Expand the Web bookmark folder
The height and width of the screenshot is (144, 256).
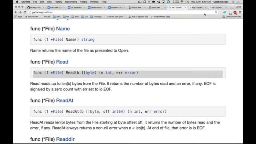[x=75, y=17]
